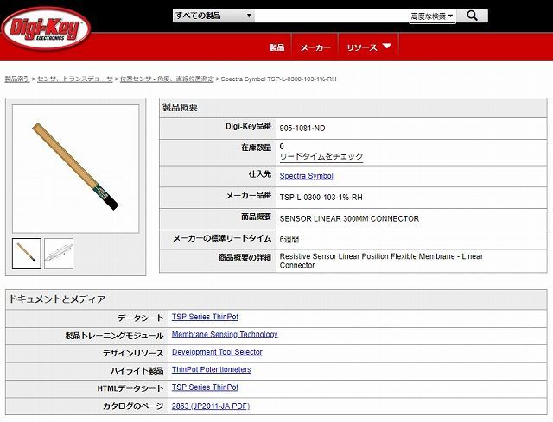Open the 高度な検索 dropdown
Viewport: 553px width, 422px height.
pyautogui.click(x=432, y=16)
